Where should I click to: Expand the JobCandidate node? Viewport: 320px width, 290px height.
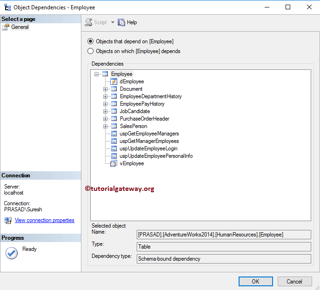point(105,111)
